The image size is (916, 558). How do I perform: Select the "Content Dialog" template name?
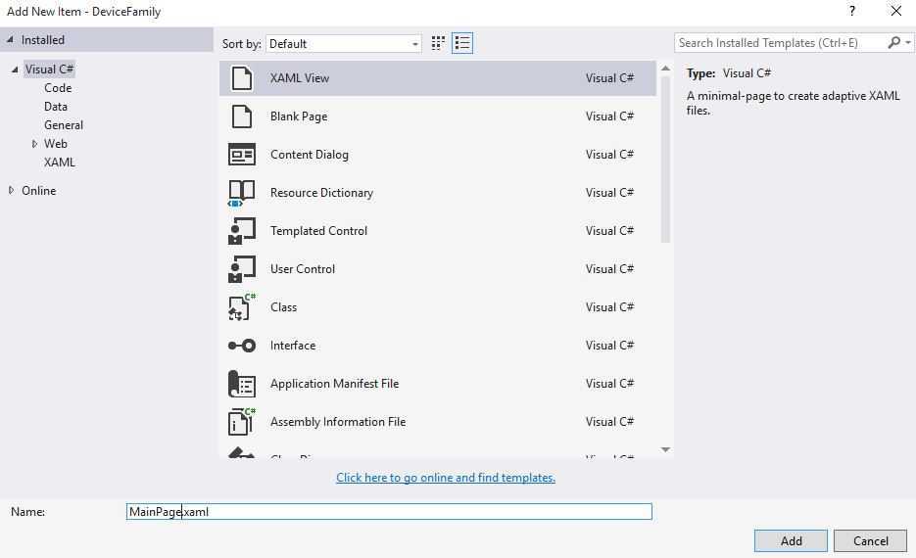coord(309,155)
